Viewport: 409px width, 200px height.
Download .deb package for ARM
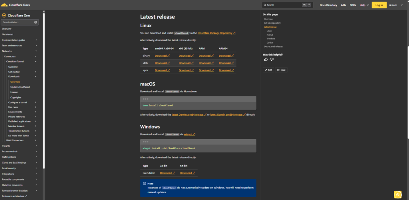click(206, 63)
